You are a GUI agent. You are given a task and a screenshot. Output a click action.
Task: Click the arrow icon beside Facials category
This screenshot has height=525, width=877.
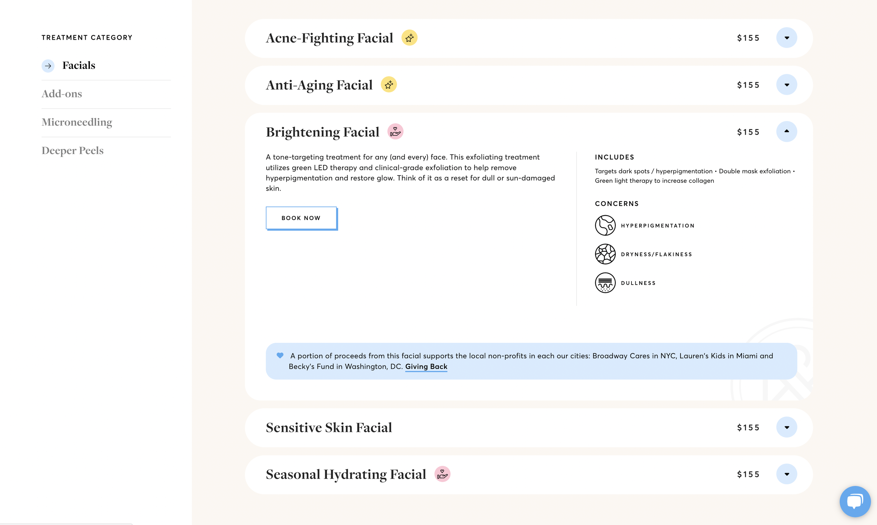[x=48, y=66]
